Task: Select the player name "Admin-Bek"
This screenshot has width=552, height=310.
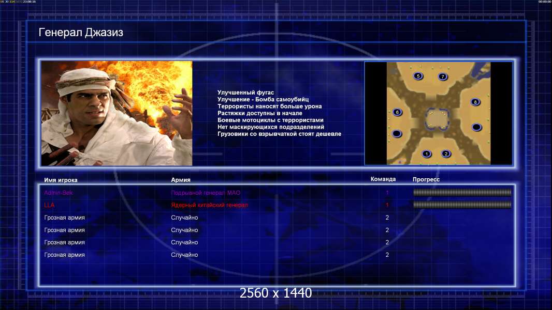Action: [x=59, y=193]
